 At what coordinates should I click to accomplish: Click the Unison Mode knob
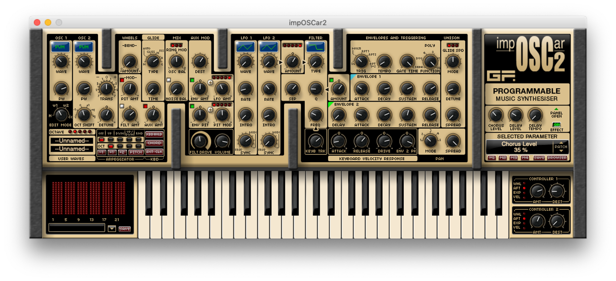point(453,61)
